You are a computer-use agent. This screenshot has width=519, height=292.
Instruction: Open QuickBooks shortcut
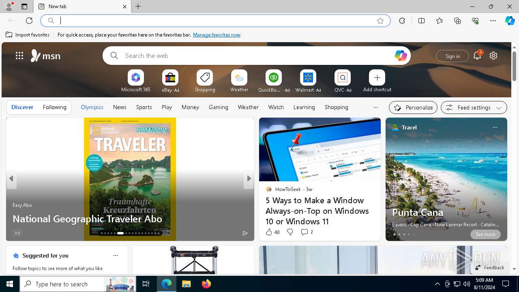(x=274, y=81)
